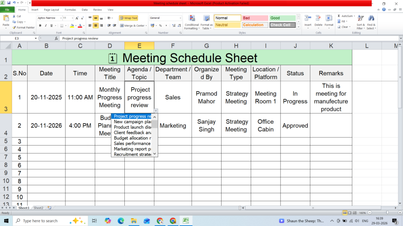The width and height of the screenshot is (403, 226).
Task: Open the File tab
Action: point(7,10)
